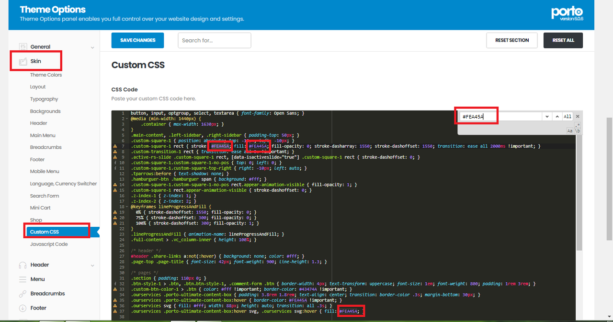This screenshot has width=613, height=322.
Task: Click the highlighted #FEA45A on line 37
Action: 349,311
